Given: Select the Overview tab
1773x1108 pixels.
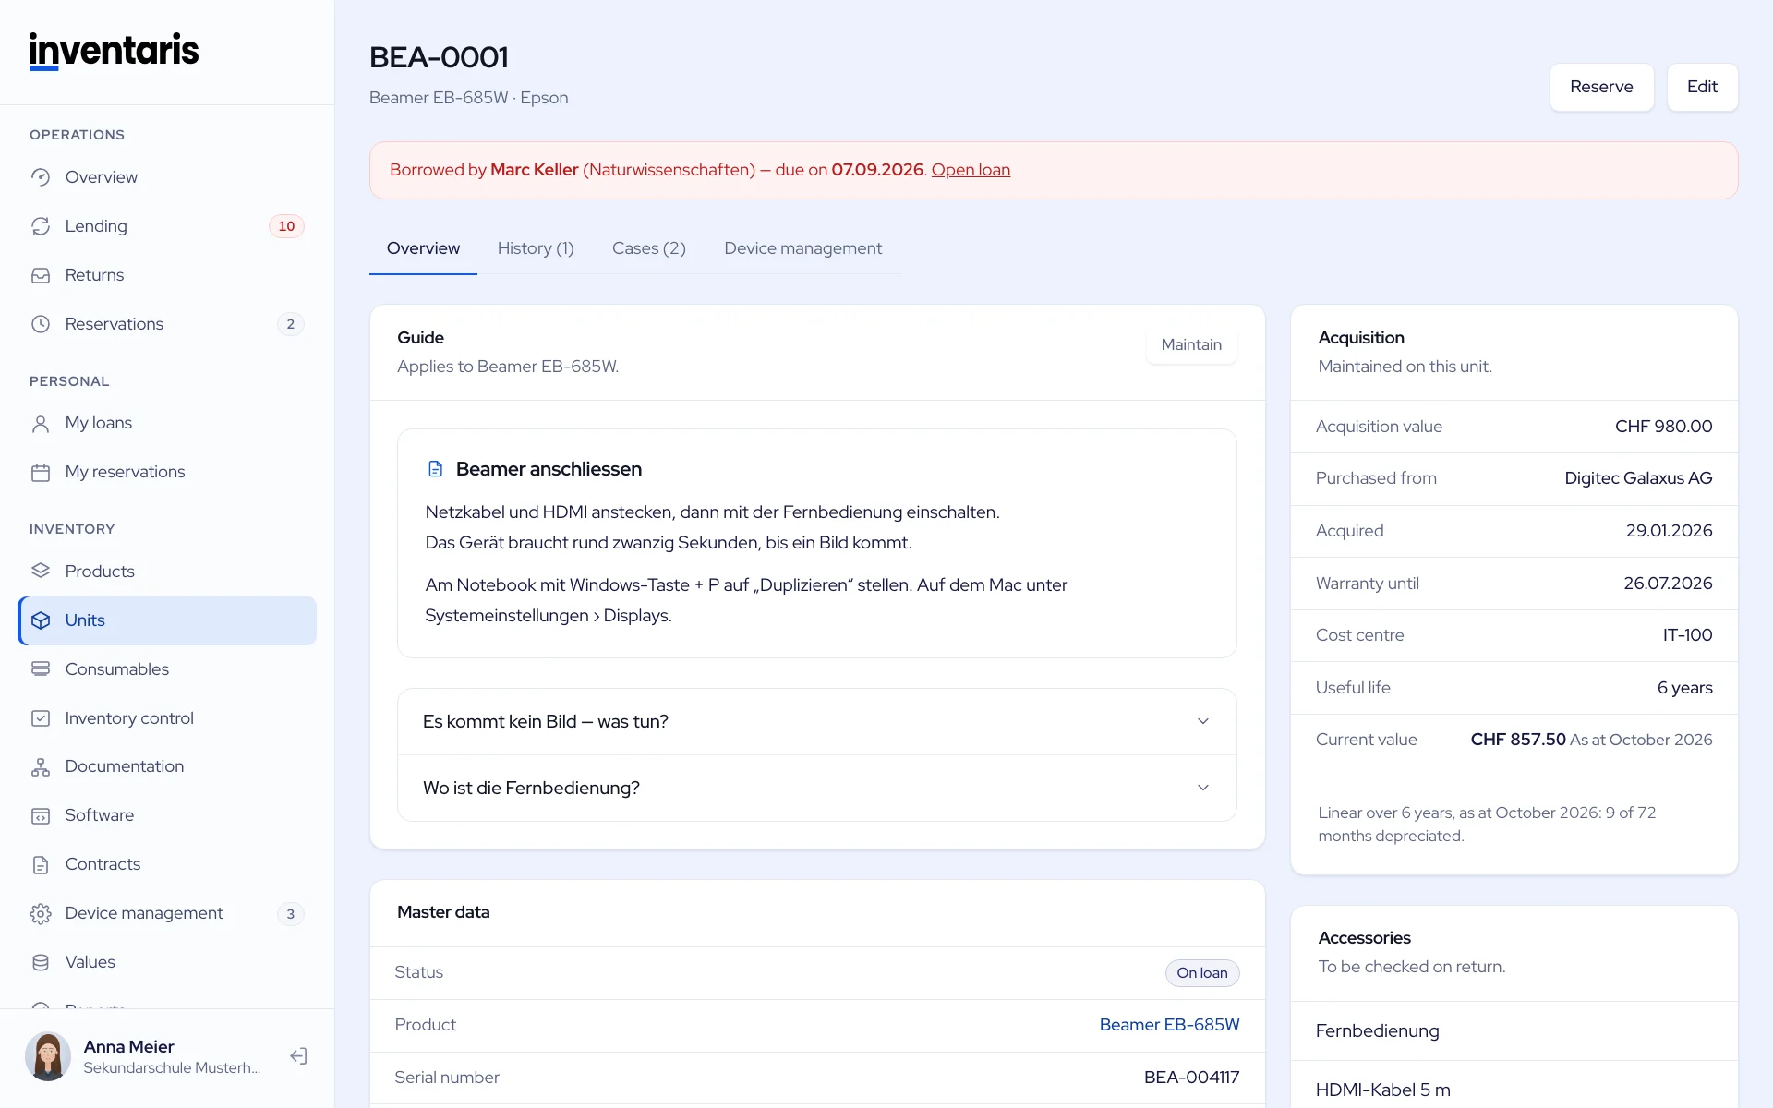Looking at the screenshot, I should (423, 248).
